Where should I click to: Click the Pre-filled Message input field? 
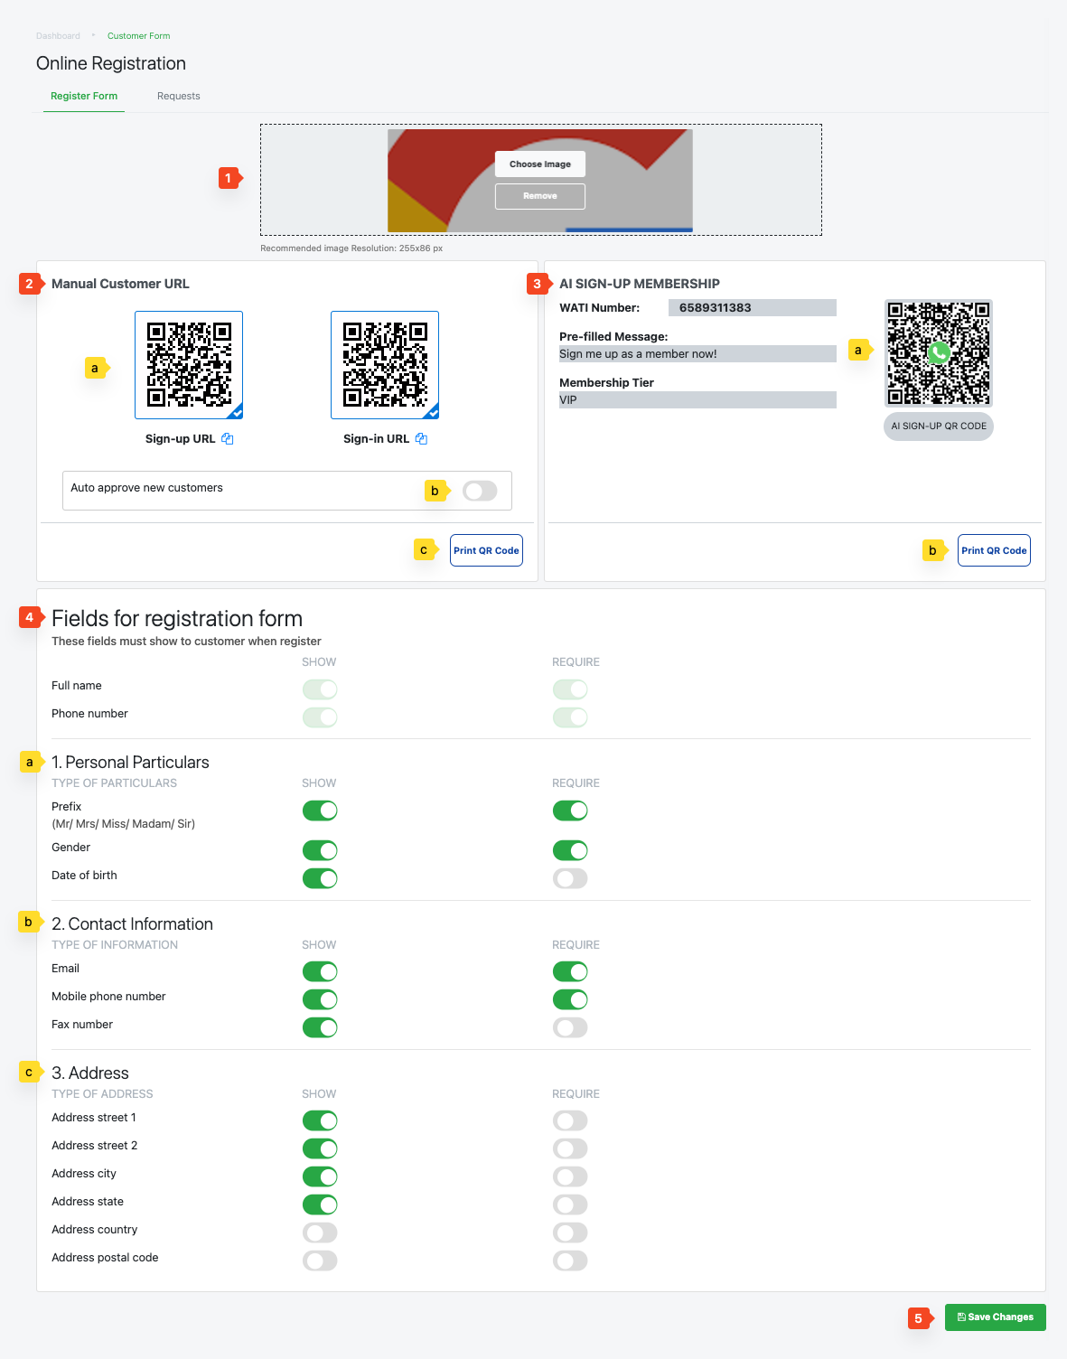coord(697,354)
